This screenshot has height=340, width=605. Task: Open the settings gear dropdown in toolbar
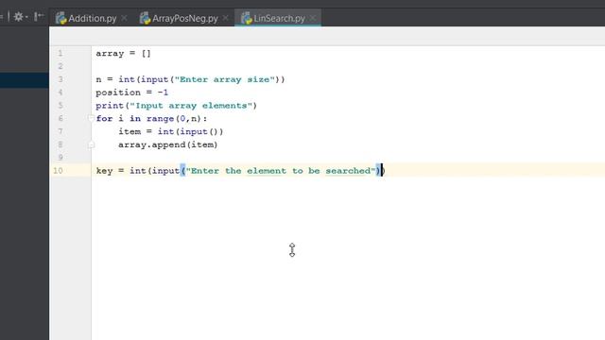(20, 17)
